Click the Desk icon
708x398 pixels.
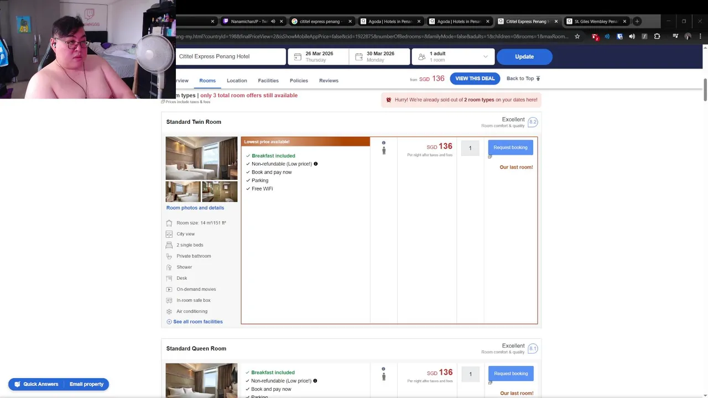[x=169, y=278]
